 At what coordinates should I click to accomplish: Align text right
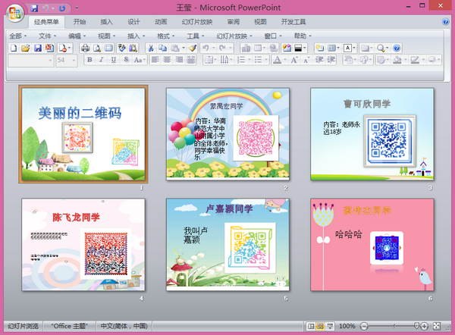pyautogui.click(x=179, y=60)
